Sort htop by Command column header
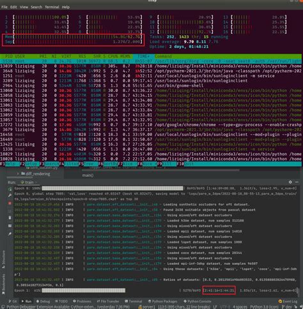The width and height of the screenshot is (303, 309). pyautogui.click(x=163, y=56)
